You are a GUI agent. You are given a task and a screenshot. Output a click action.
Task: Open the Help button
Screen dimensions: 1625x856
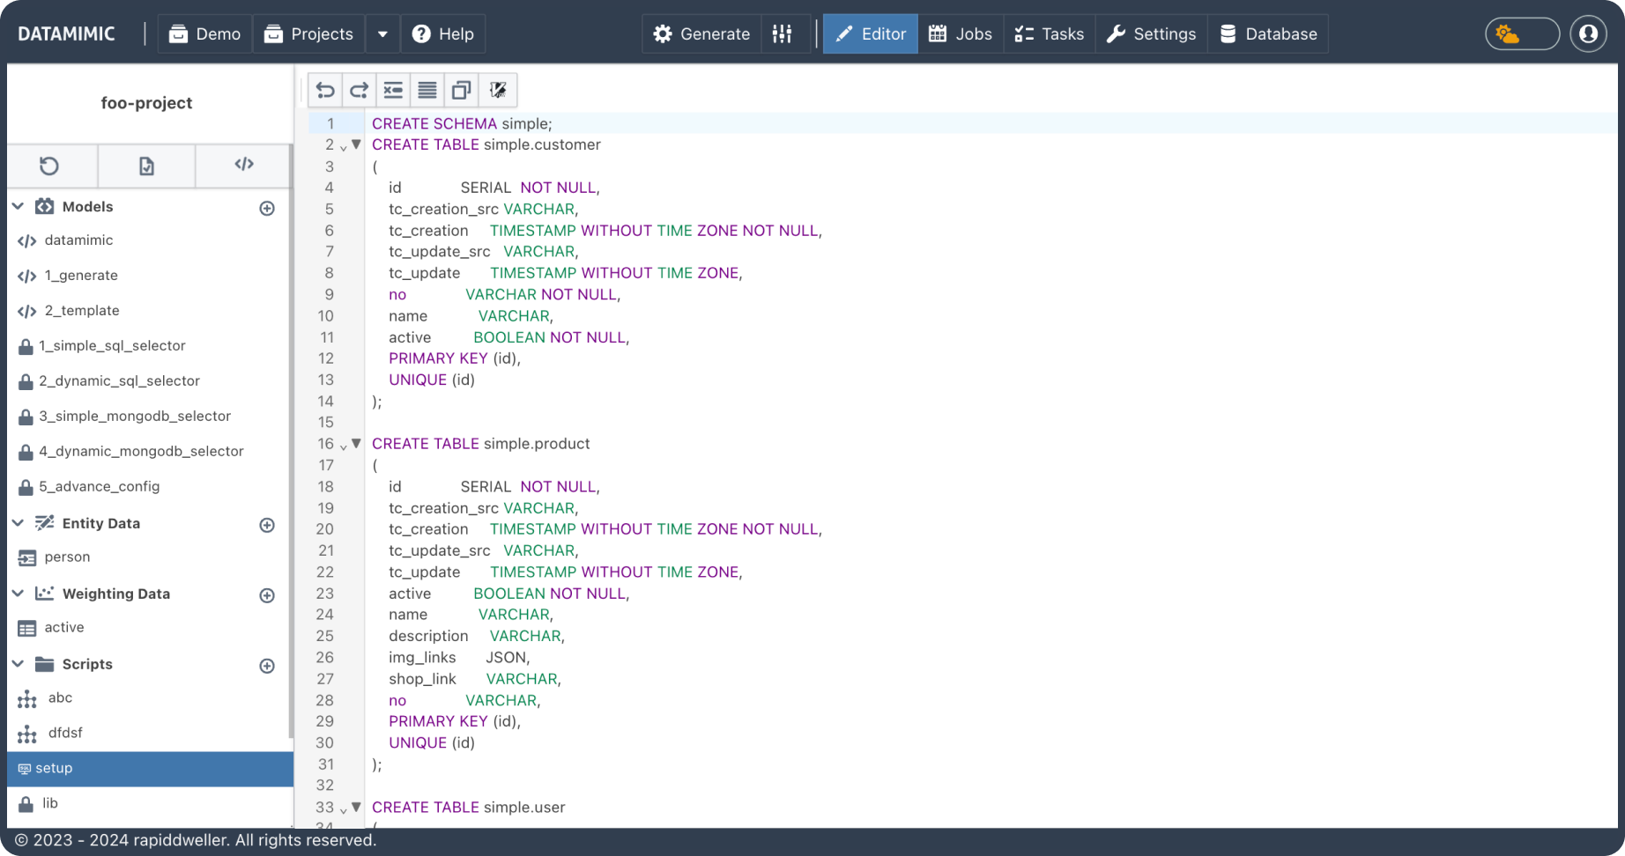442,33
